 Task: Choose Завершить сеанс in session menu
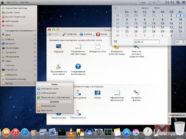pyautogui.click(x=50, y=88)
